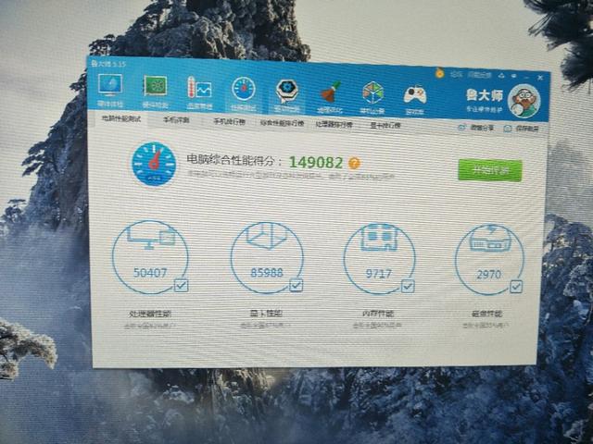Image resolution: width=593 pixels, height=444 pixels.
Task: Click the processor score circle 50407
Action: pyautogui.click(x=150, y=257)
